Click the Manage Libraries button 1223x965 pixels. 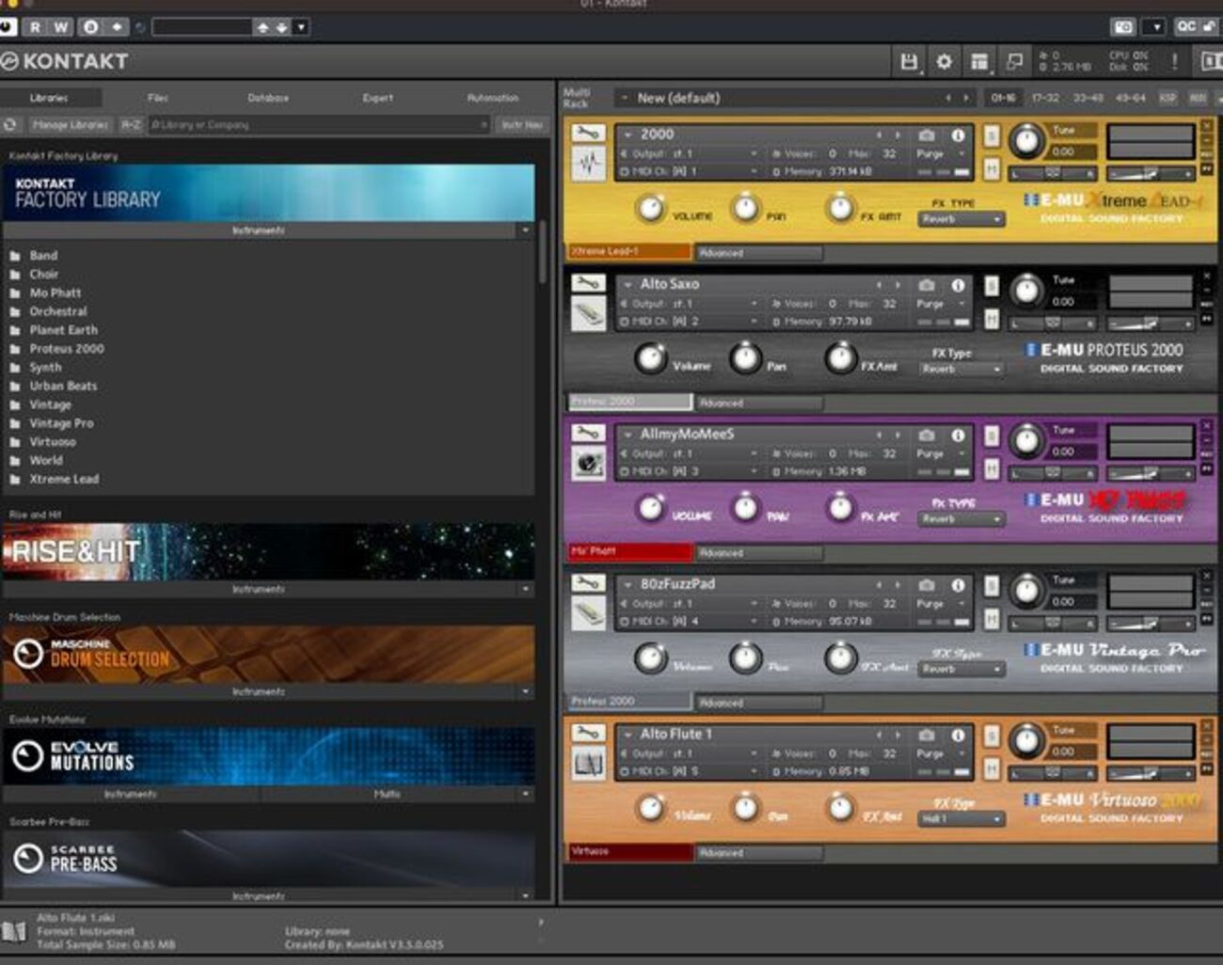70,124
